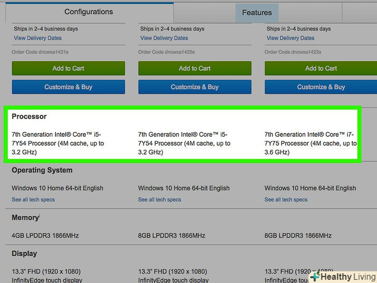View delivery dates for order dncwxa1421s

click(x=38, y=38)
